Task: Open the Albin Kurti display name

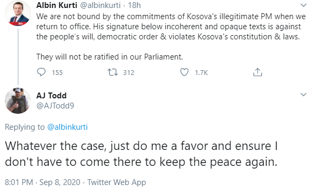Action: pyautogui.click(x=56, y=5)
